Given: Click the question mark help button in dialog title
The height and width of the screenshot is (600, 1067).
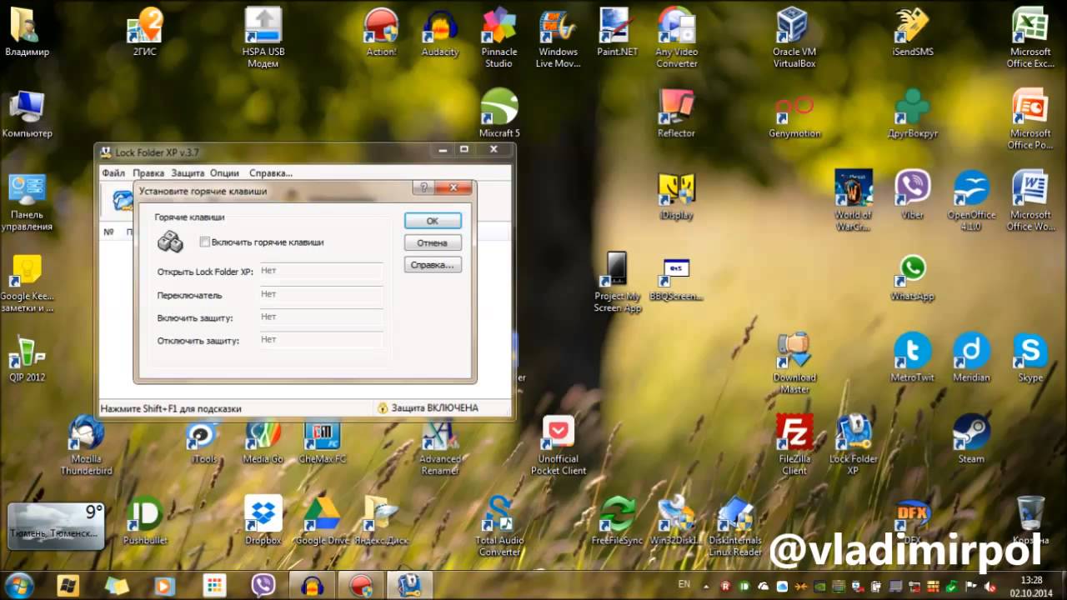Looking at the screenshot, I should tap(423, 188).
